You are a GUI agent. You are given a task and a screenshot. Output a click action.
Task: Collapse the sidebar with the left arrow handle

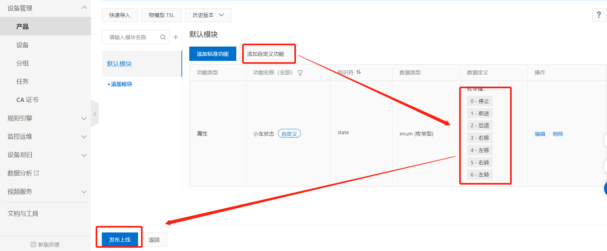[x=95, y=114]
